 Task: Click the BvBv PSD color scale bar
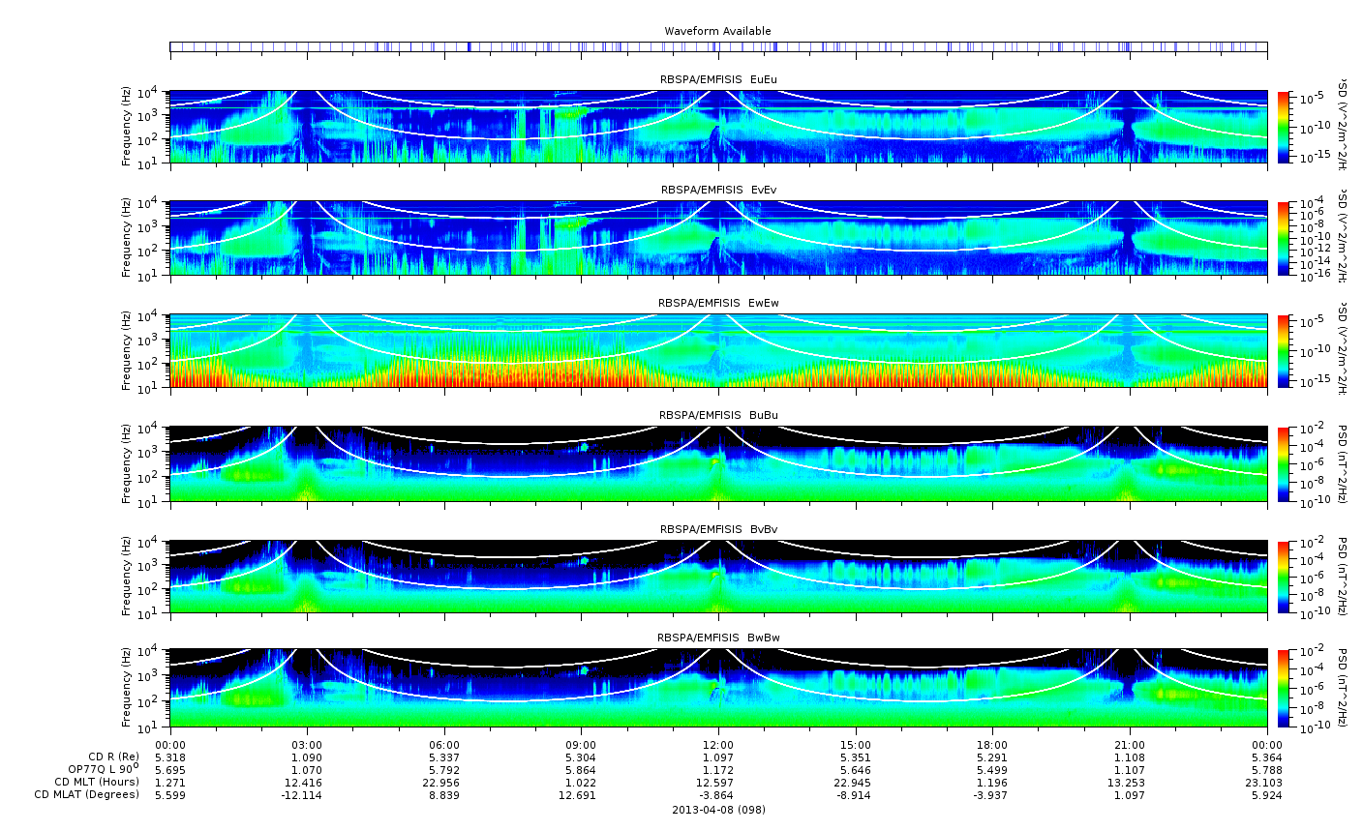[1284, 577]
